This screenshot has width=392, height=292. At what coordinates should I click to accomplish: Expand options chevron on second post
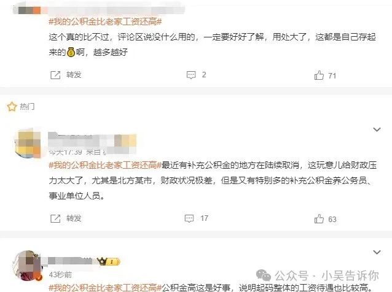(x=377, y=129)
